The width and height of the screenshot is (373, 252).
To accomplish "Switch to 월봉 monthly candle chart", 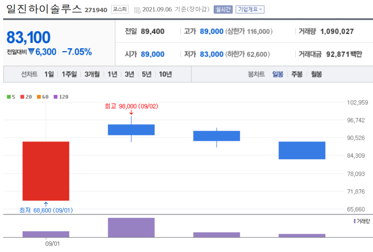I will (x=316, y=74).
